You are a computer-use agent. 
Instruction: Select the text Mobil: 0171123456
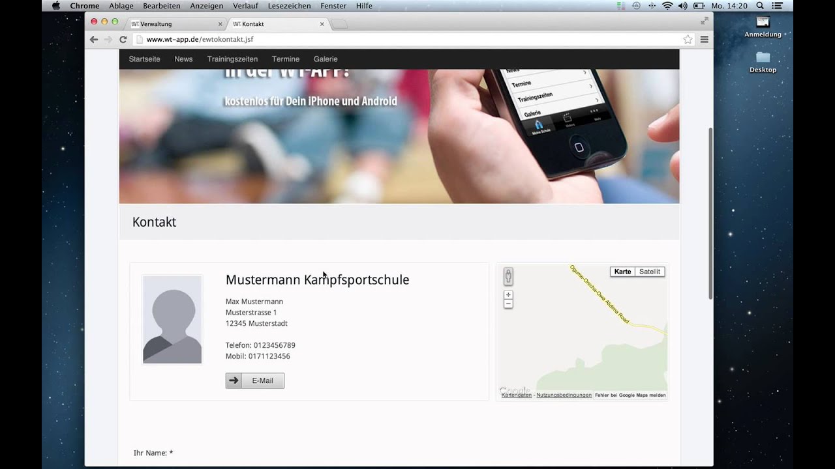(258, 356)
